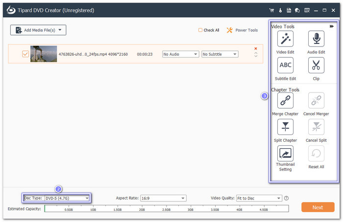Open the Video Quality dropdown
The width and height of the screenshot is (343, 222).
[259, 198]
